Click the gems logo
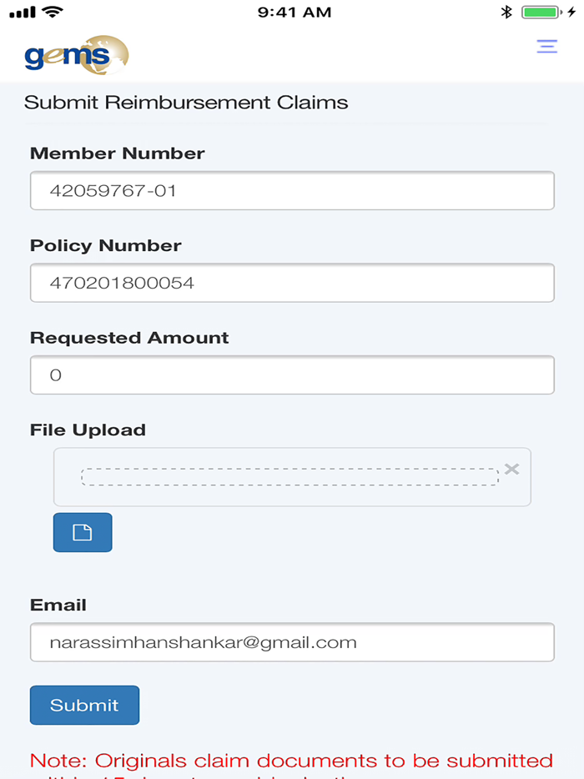Image resolution: width=584 pixels, height=779 pixels. 75,54
